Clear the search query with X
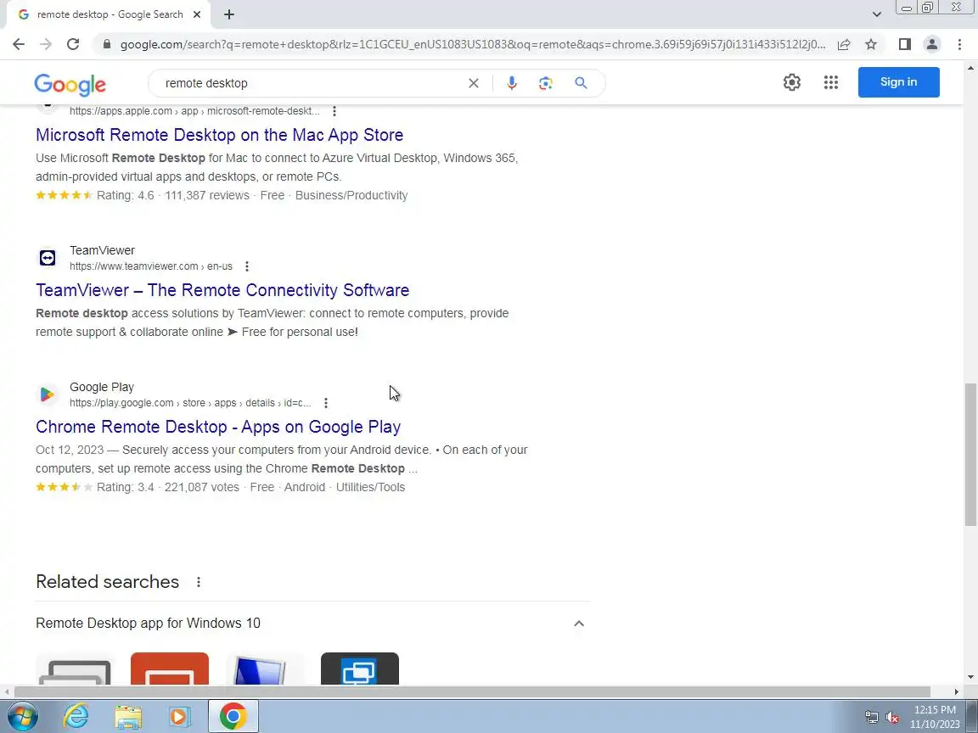 click(x=474, y=83)
